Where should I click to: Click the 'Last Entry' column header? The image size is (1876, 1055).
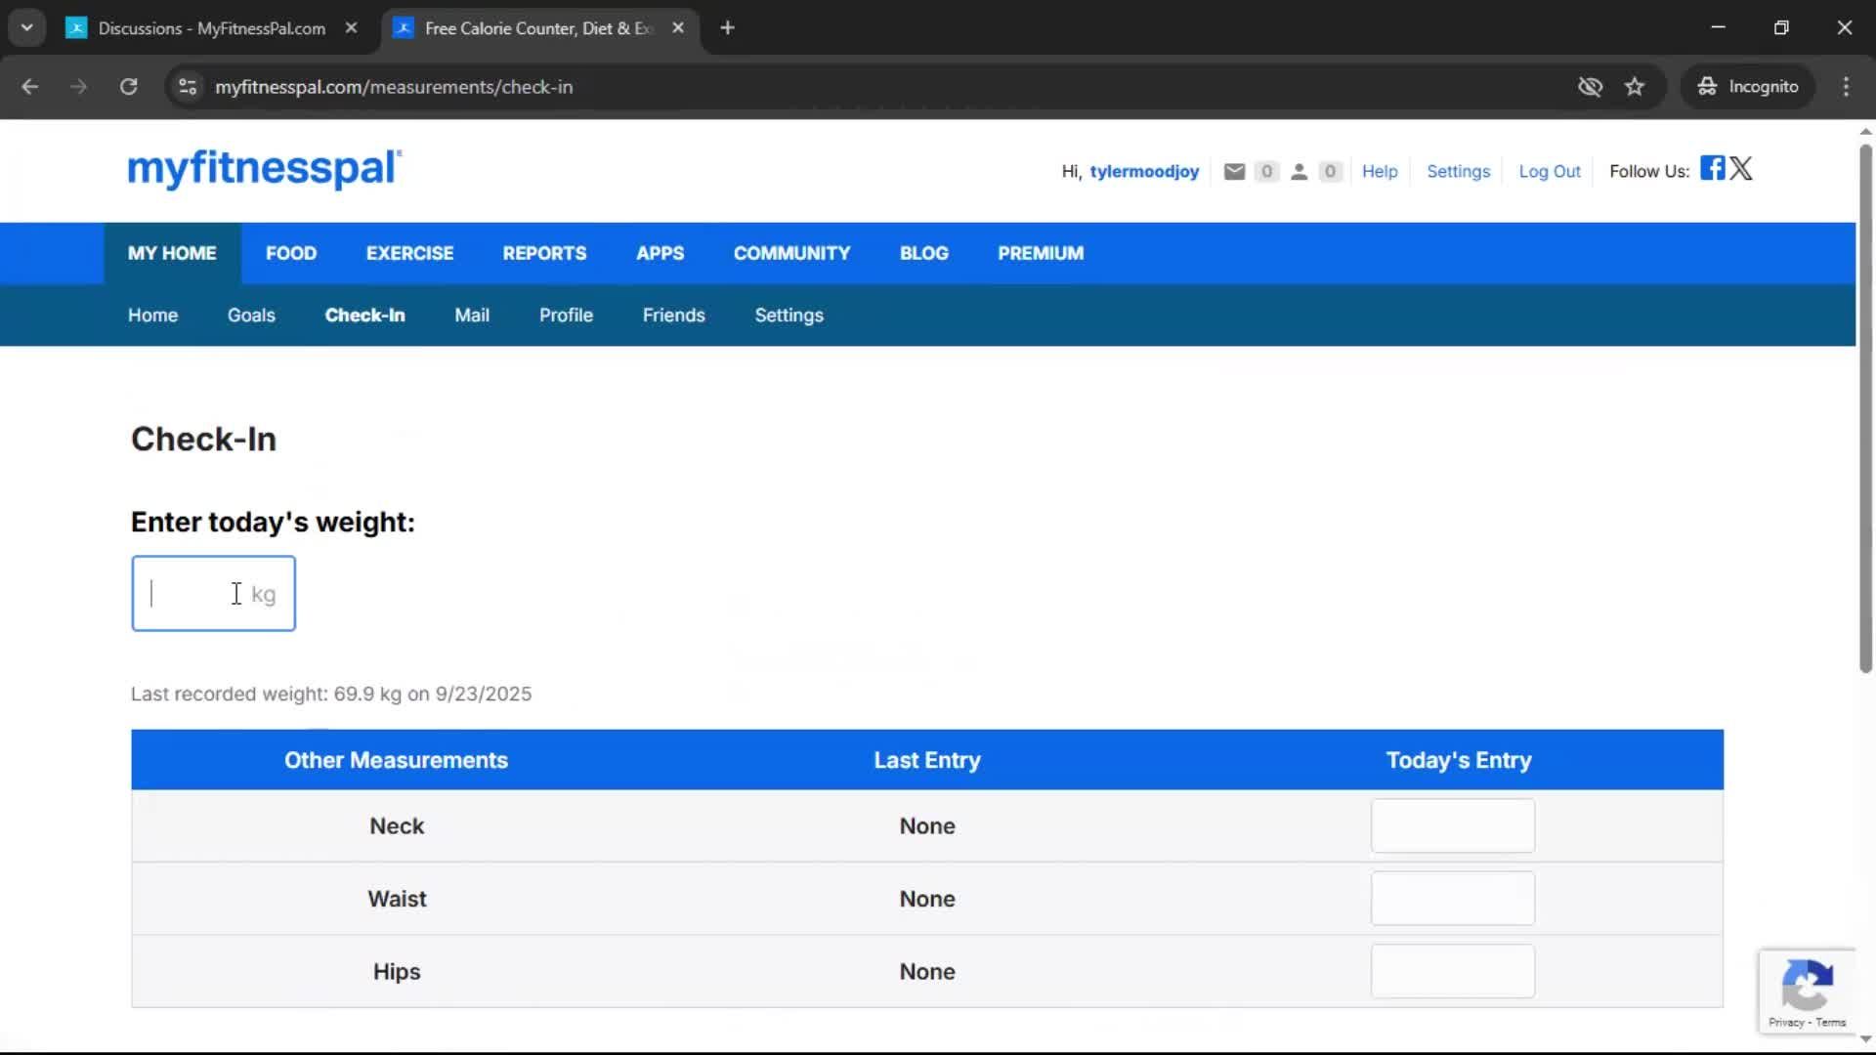click(927, 760)
